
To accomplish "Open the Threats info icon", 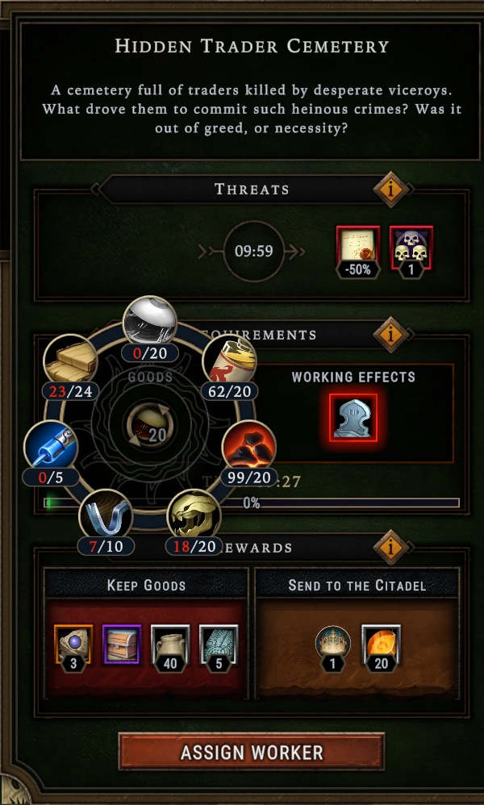I will click(390, 190).
